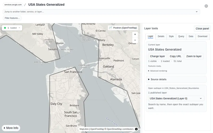The image size is (213, 133).
Task: Click the map zoom in plus button
Action: pos(135,34)
